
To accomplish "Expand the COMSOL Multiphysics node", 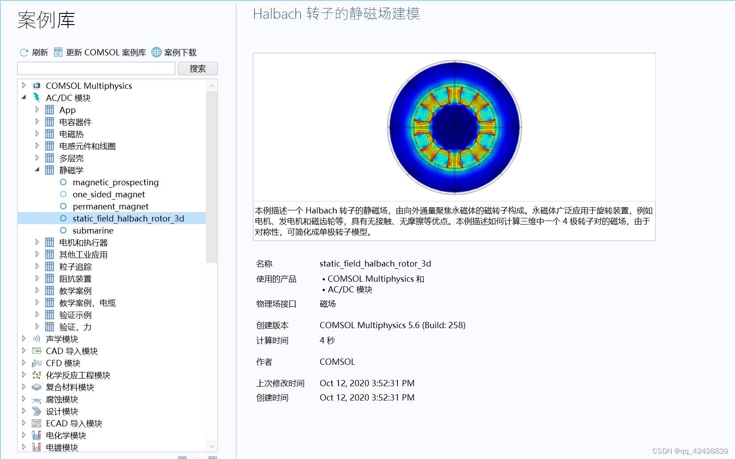I will click(24, 85).
